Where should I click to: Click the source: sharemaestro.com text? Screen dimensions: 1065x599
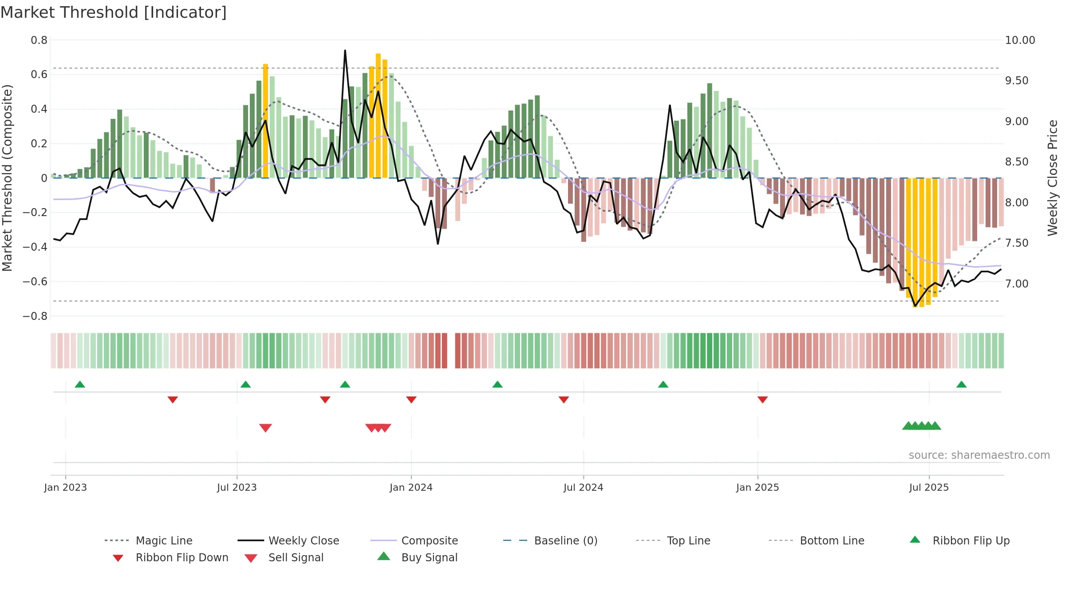tap(979, 455)
